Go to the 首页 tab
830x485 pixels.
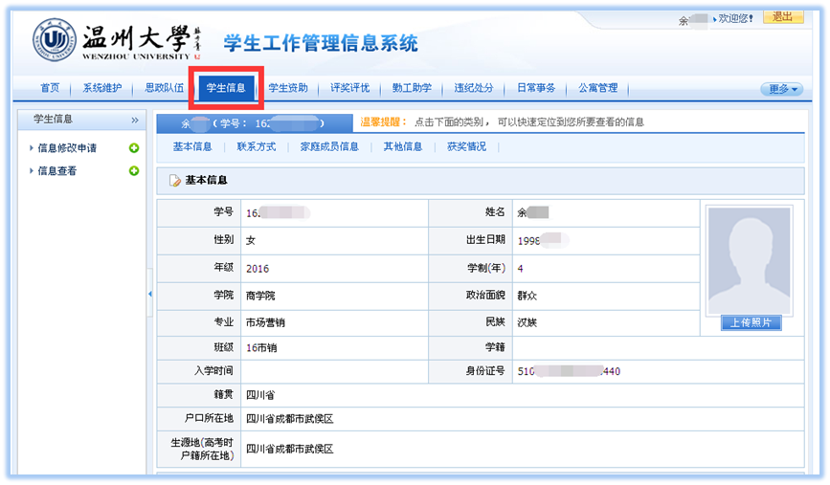click(50, 88)
